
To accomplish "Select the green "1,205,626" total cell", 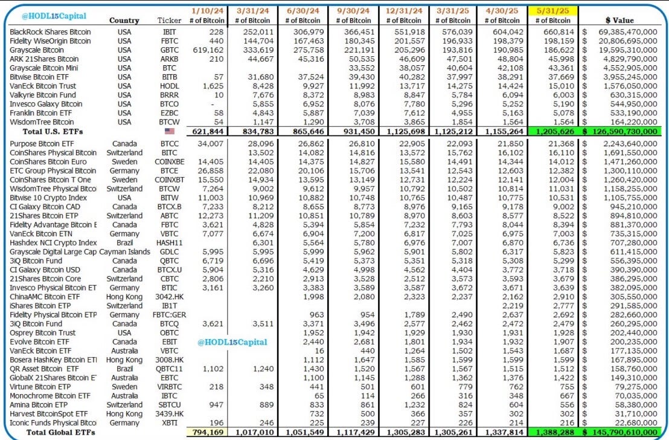I will pyautogui.click(x=553, y=132).
